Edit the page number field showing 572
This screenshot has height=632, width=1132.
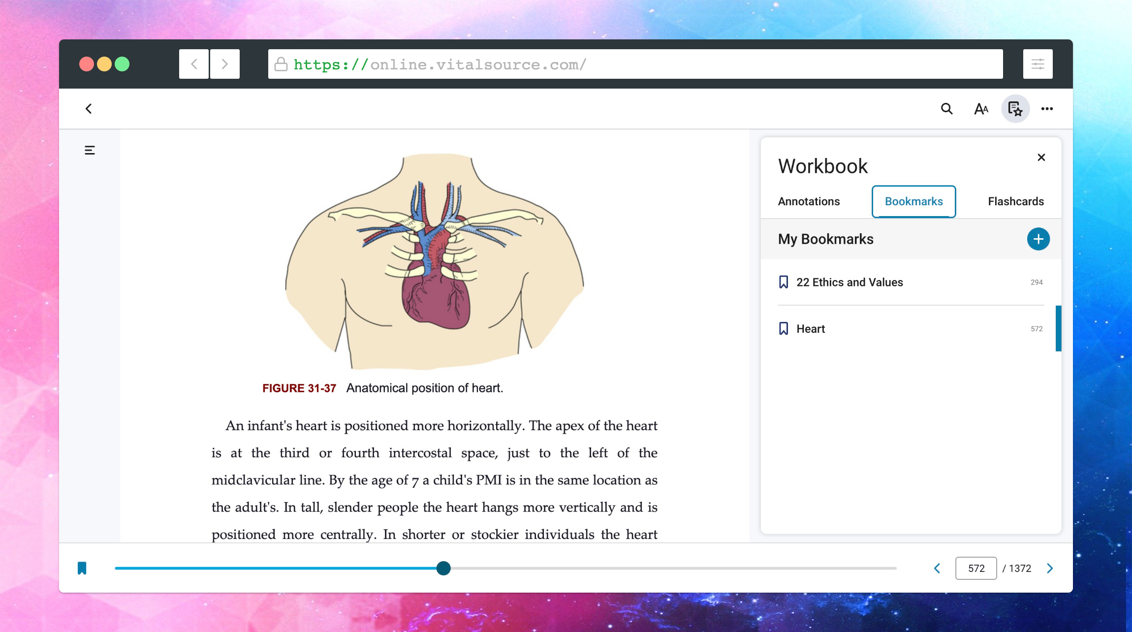tap(975, 568)
